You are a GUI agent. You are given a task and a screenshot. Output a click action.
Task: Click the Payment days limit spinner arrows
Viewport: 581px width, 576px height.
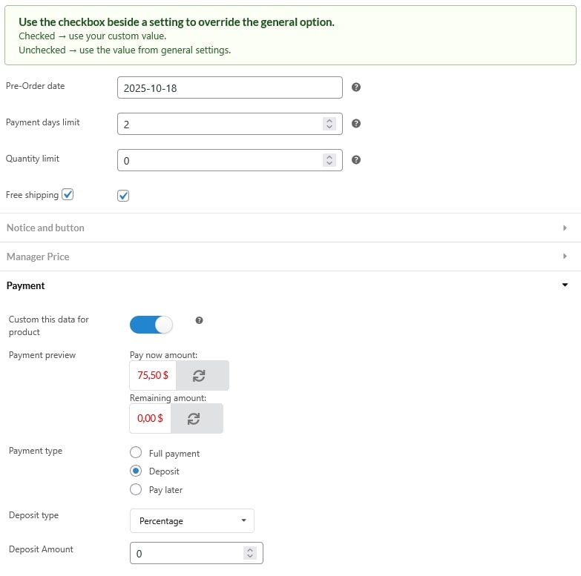point(329,124)
